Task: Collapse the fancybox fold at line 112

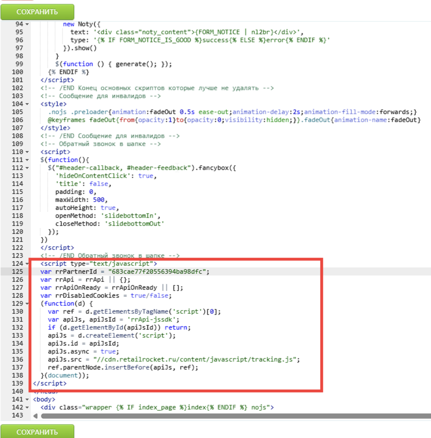Action: tap(27, 168)
